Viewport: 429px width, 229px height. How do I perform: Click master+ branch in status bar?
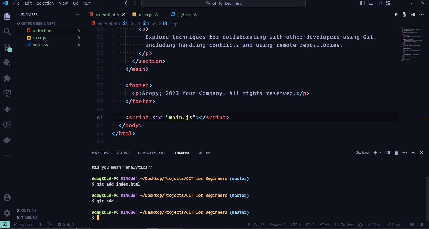[x=23, y=225]
